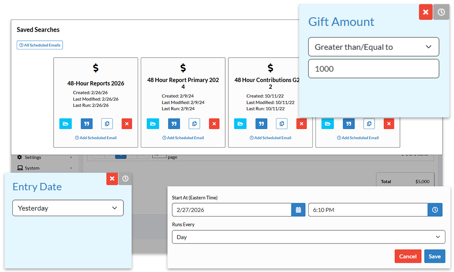The width and height of the screenshot is (454, 272).
Task: Click the All Scheduled Emails button
Action: coord(39,45)
